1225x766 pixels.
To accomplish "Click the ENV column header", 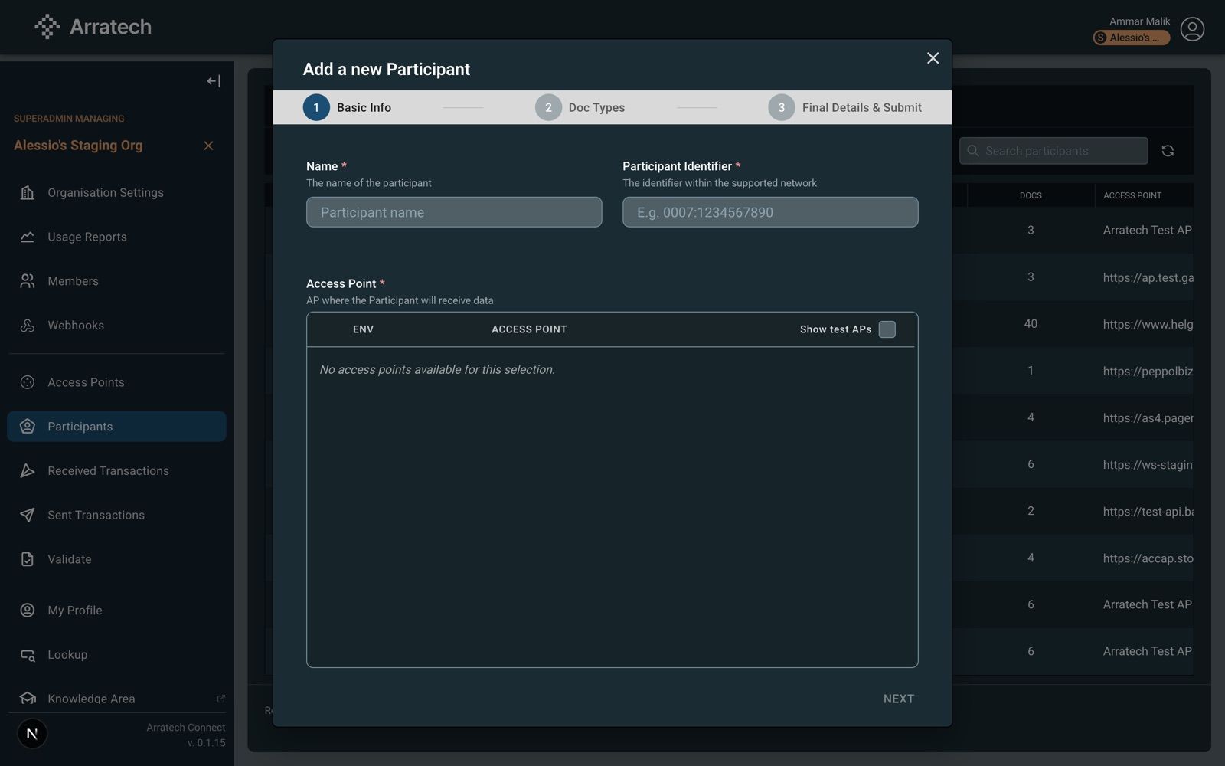I will [x=363, y=329].
